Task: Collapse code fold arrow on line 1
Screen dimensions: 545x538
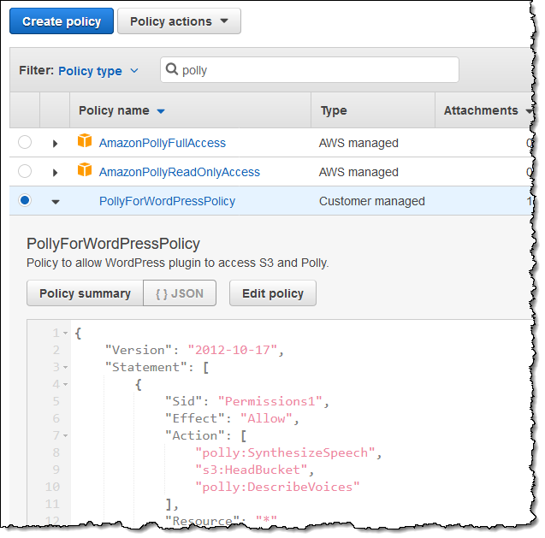Action: 66,334
